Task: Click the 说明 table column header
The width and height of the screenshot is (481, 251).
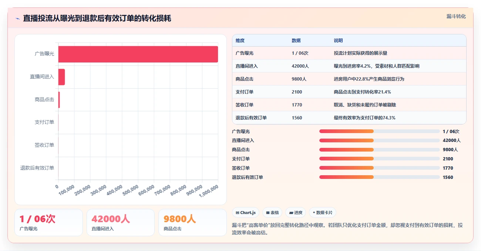Action: pyautogui.click(x=338, y=41)
